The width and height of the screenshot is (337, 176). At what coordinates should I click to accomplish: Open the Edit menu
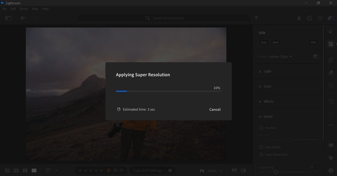pyautogui.click(x=13, y=9)
